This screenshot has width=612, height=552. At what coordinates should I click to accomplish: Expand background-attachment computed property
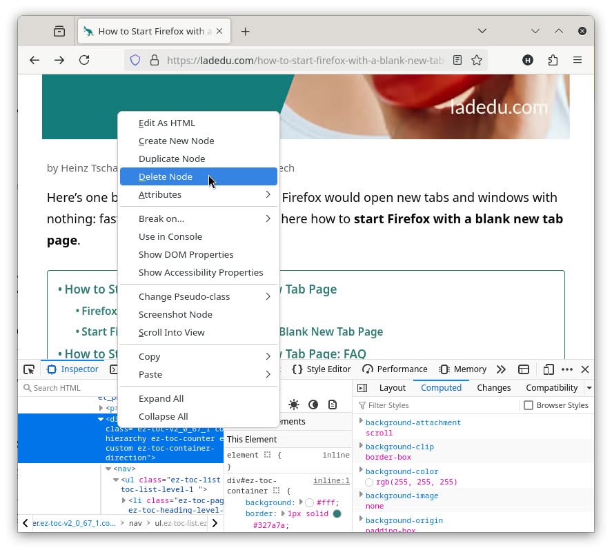click(x=361, y=420)
